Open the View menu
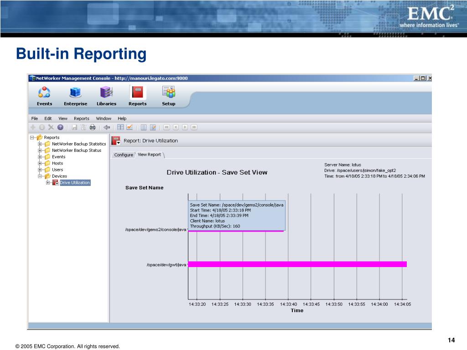The height and width of the screenshot is (350, 467). click(63, 118)
